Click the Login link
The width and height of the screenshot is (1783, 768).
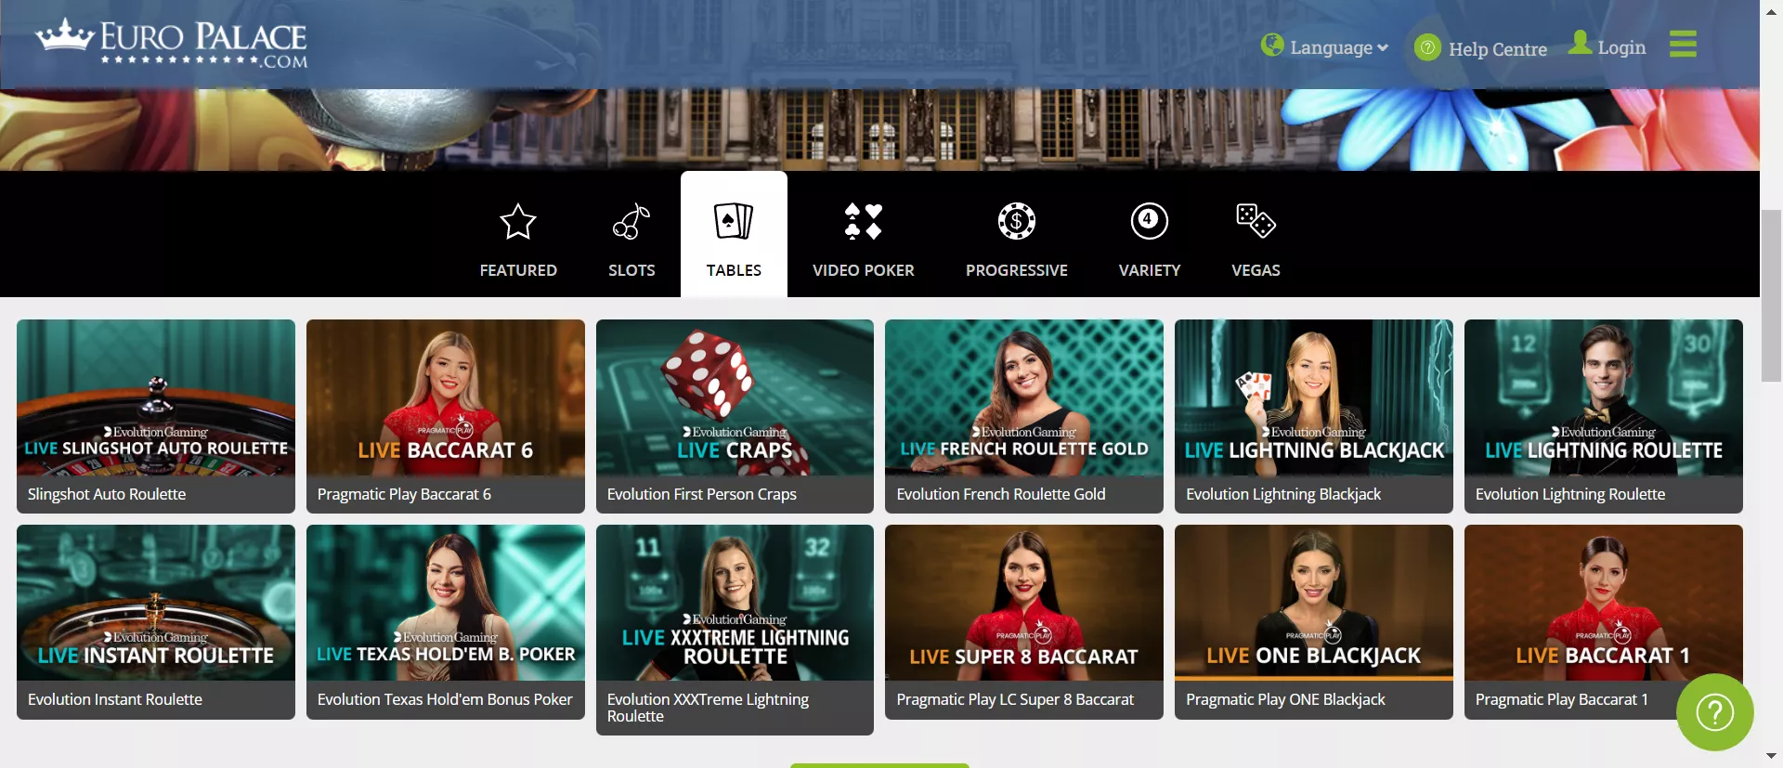click(x=1607, y=46)
